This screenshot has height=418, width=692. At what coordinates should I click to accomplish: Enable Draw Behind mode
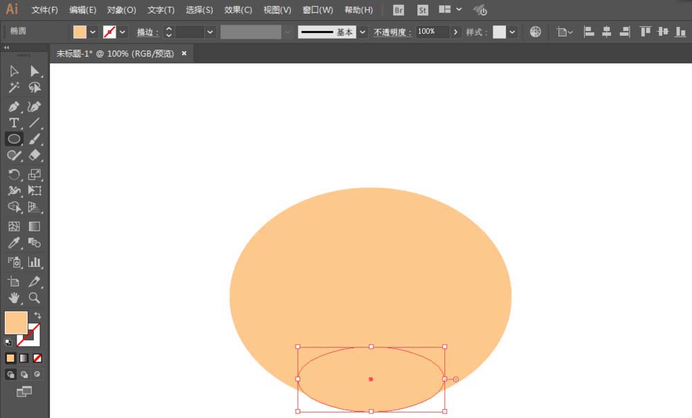click(24, 374)
